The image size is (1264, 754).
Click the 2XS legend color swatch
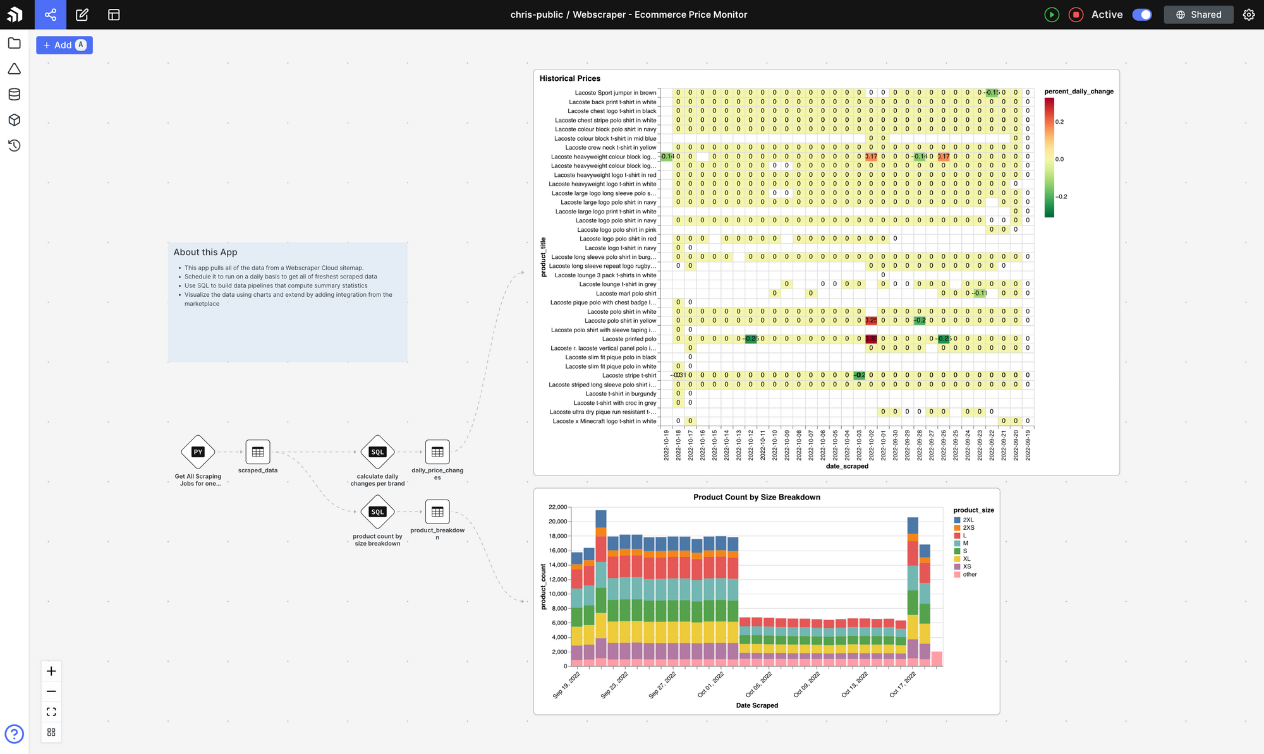[957, 528]
